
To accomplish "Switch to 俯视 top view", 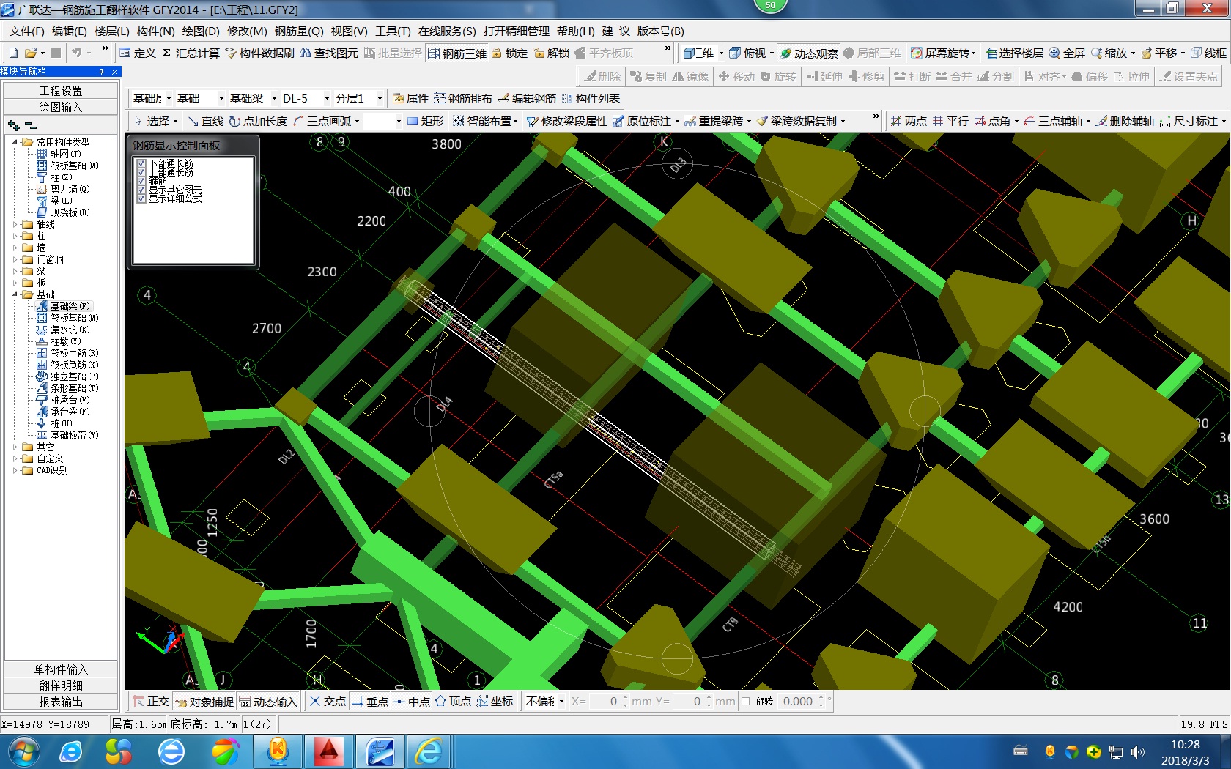I will click(x=747, y=53).
